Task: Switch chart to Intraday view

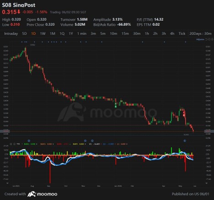Action: tap(11, 33)
